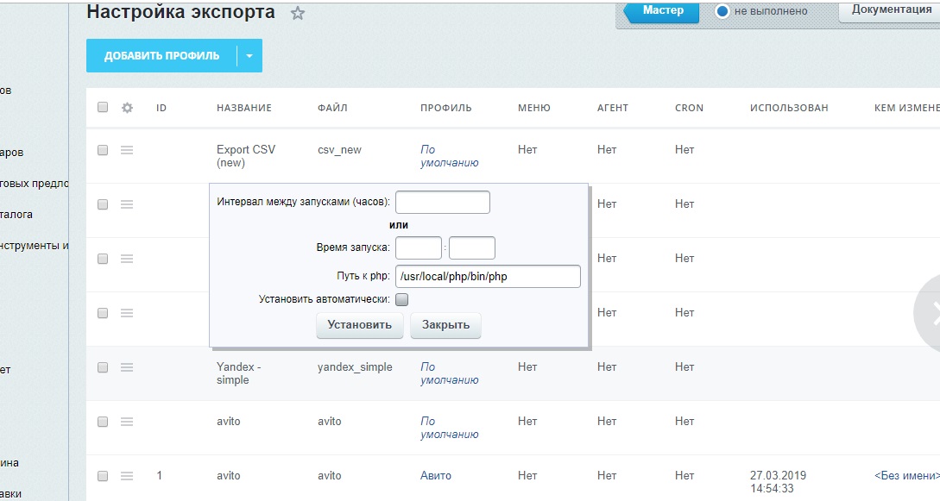Click the 'Путь к php' text field
Screen dimensions: 940x501
[488, 277]
